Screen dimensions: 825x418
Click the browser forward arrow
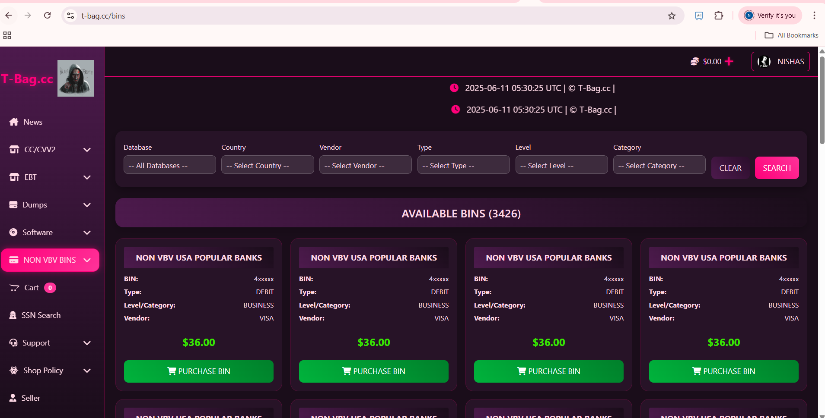click(28, 16)
